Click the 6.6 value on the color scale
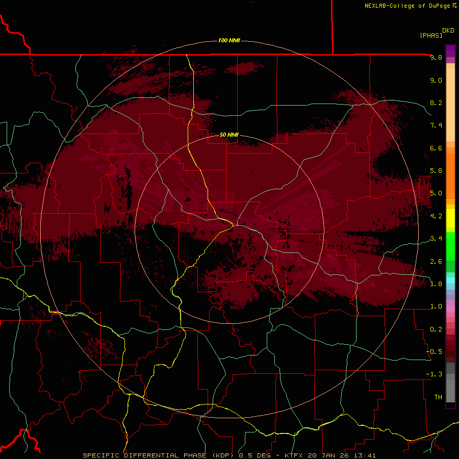 (x=436, y=148)
